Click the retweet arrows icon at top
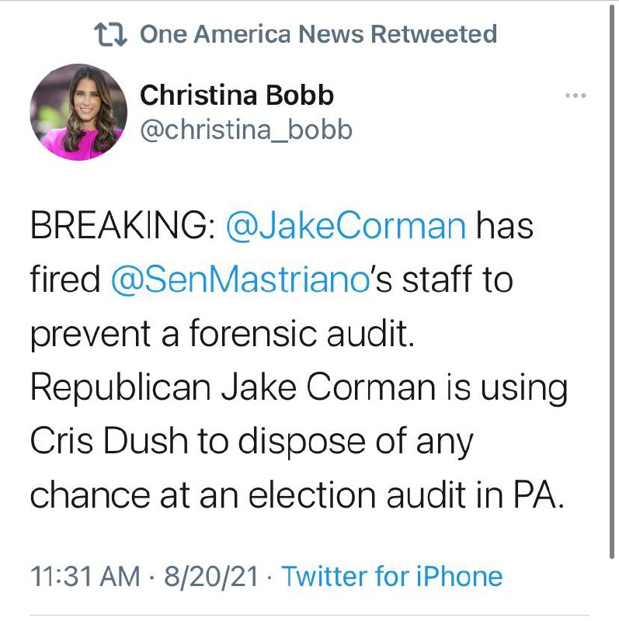Screen dimensions: 619x621 click(110, 34)
